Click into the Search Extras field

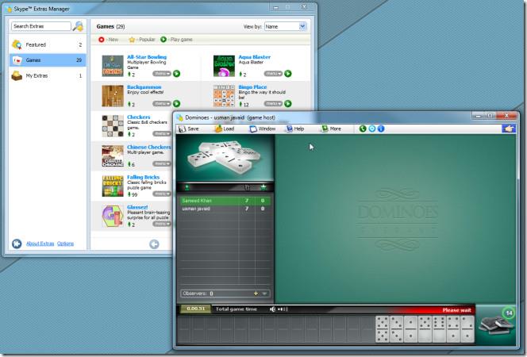[x=41, y=26]
